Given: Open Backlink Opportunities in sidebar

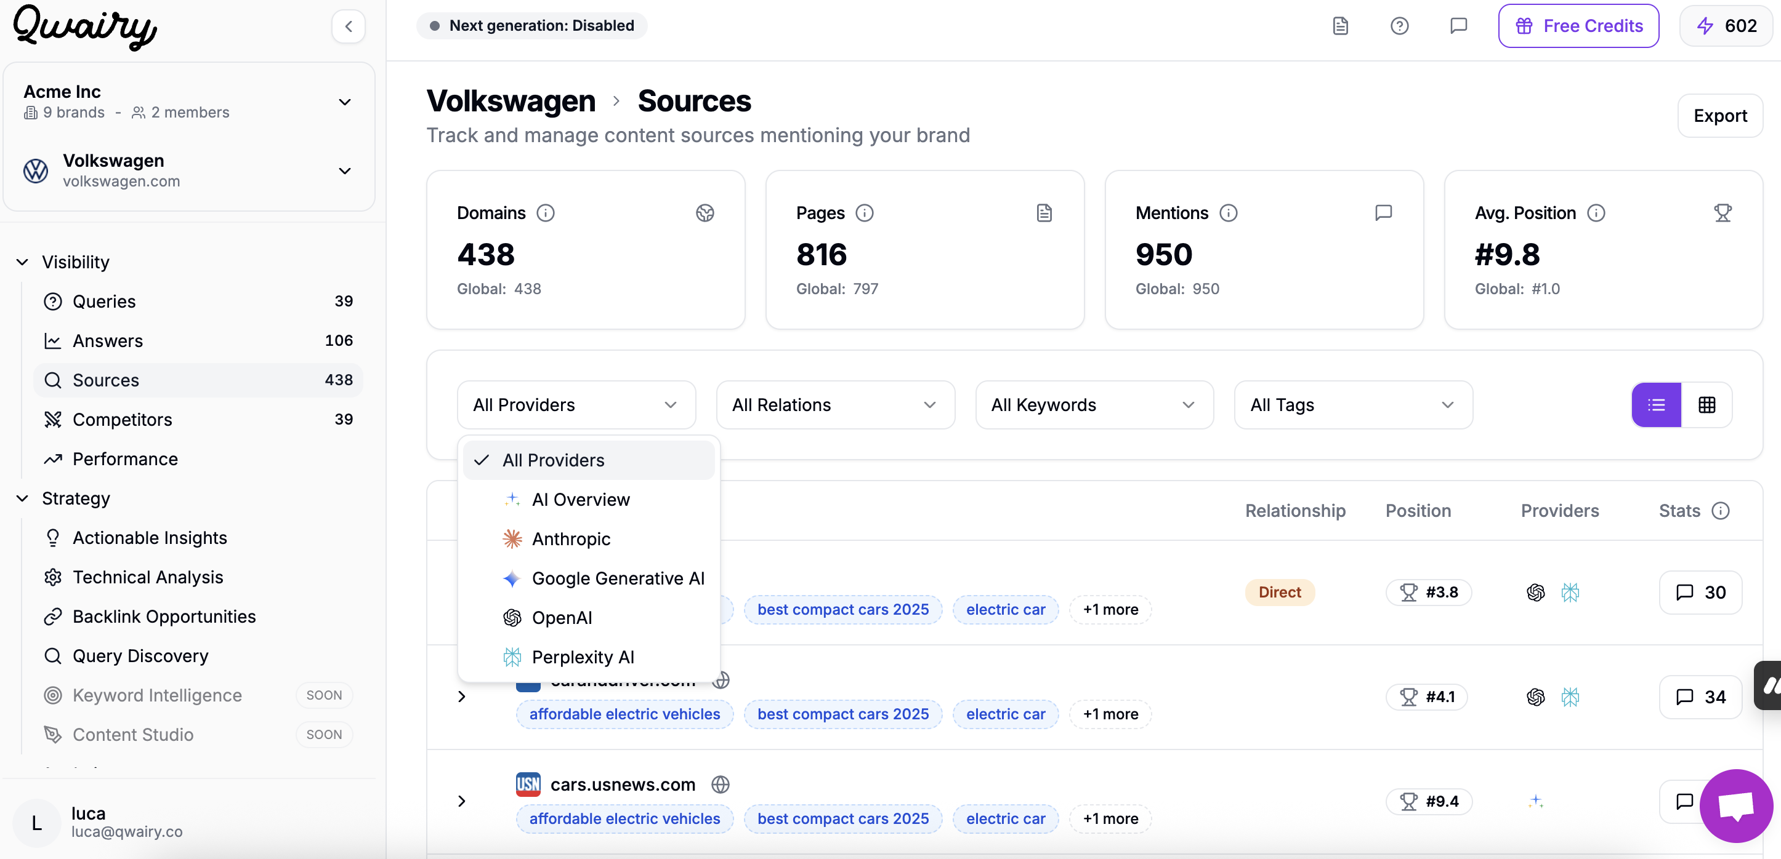Looking at the screenshot, I should click(198, 617).
